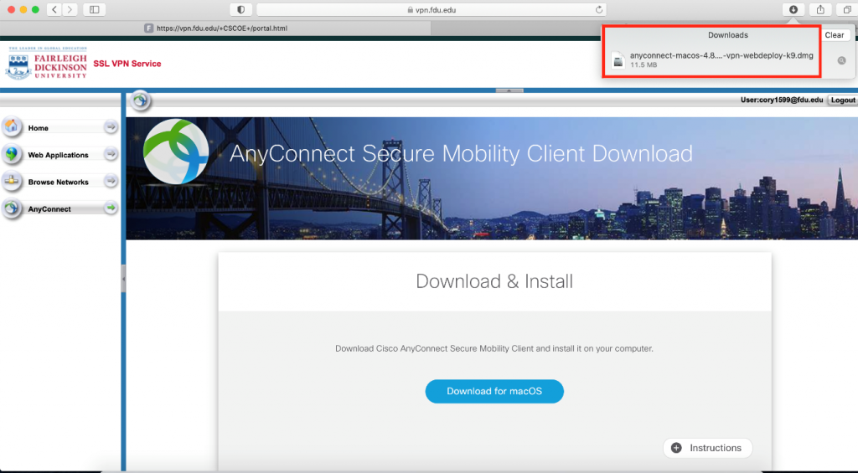The height and width of the screenshot is (473, 858).
Task: Show the tab overview icon
Action: 847,9
